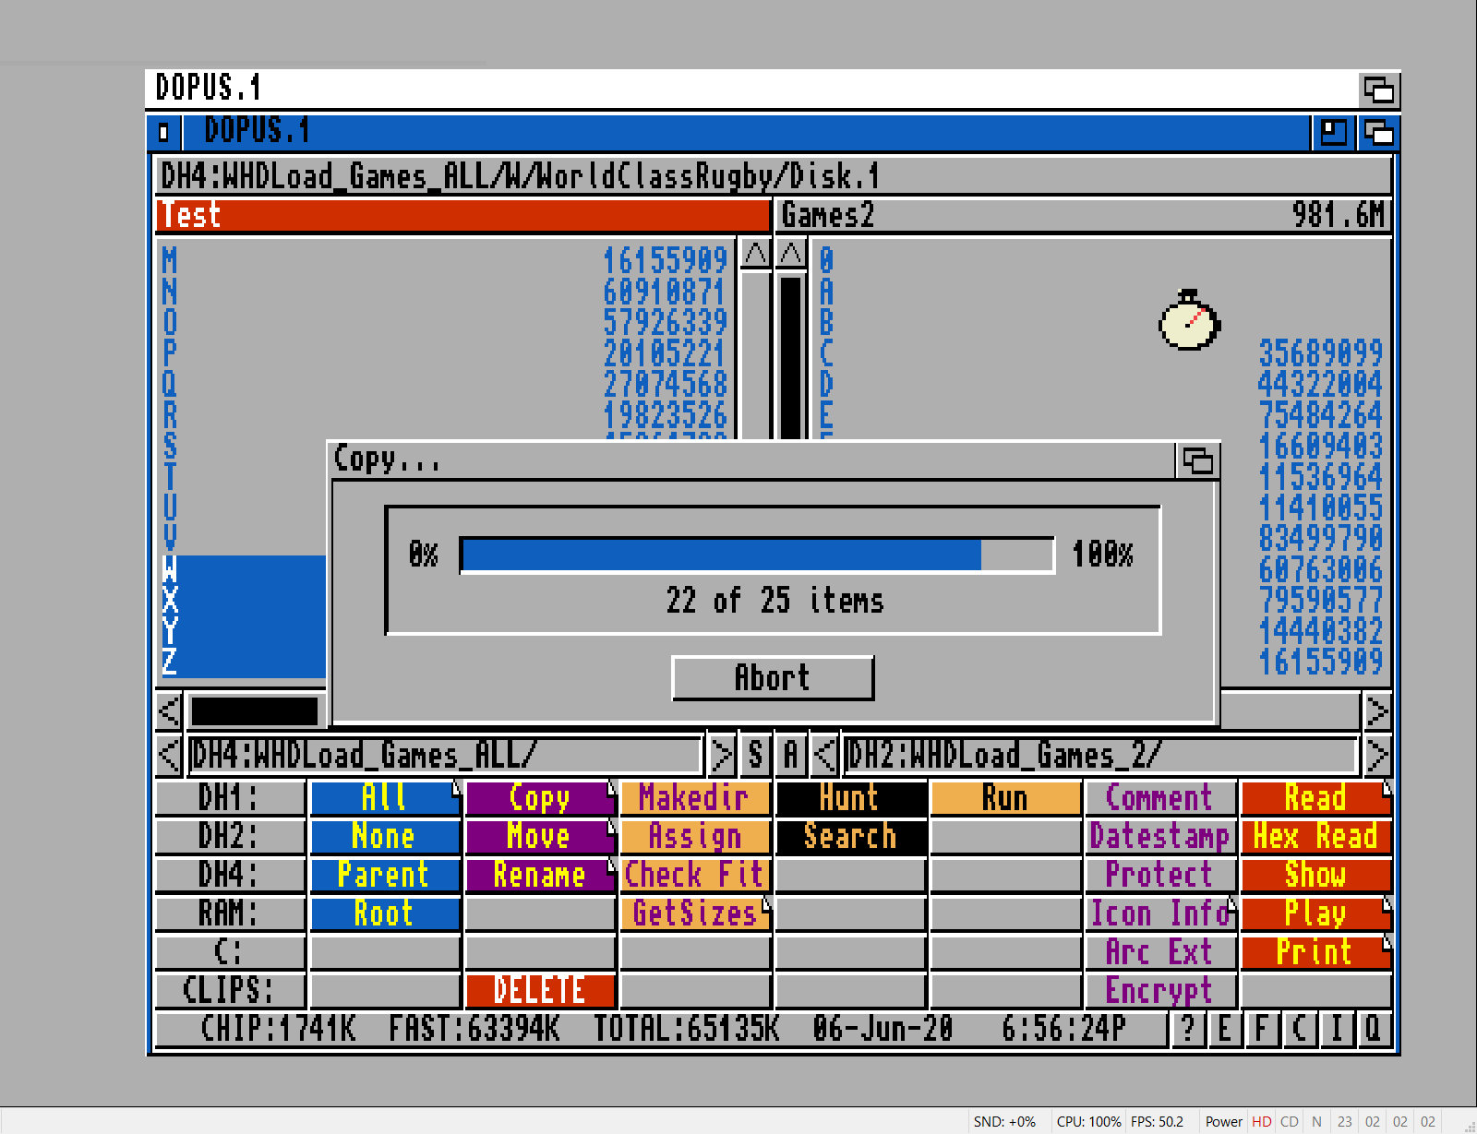Click the right lister horizontal scroll-right arrow

pyautogui.click(x=1376, y=711)
